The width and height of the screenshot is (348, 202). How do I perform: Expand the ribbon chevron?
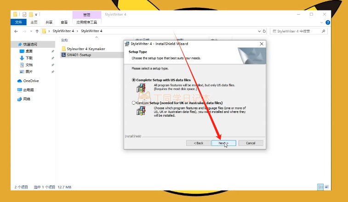(321, 22)
